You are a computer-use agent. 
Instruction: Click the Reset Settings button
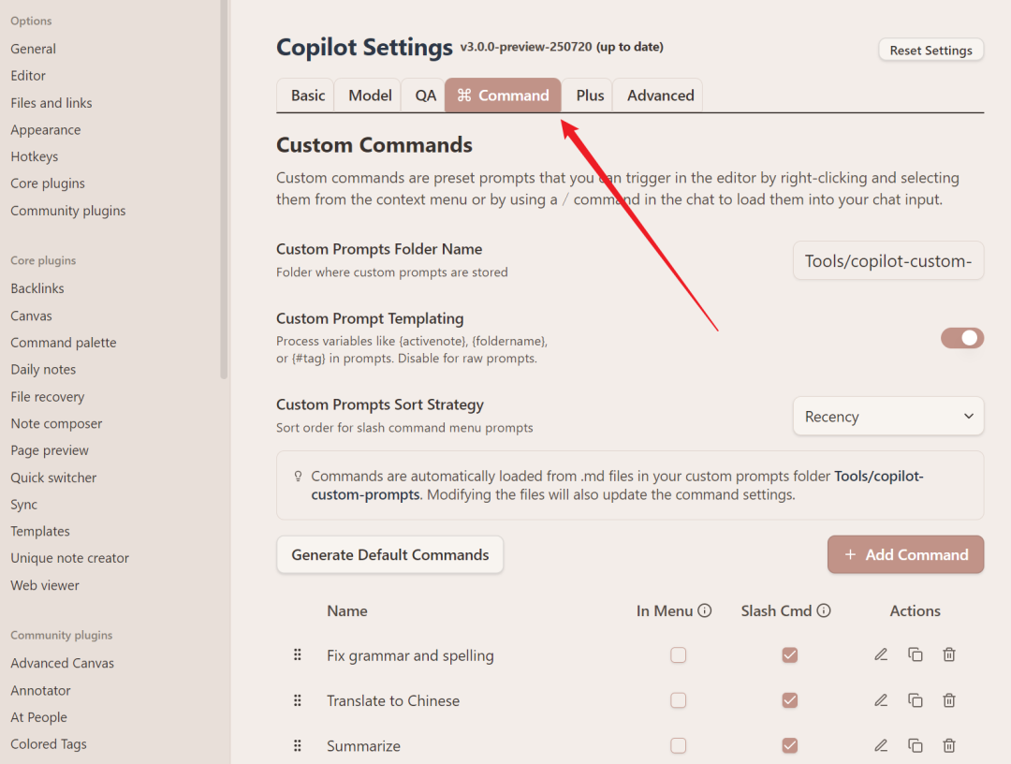pyautogui.click(x=931, y=51)
